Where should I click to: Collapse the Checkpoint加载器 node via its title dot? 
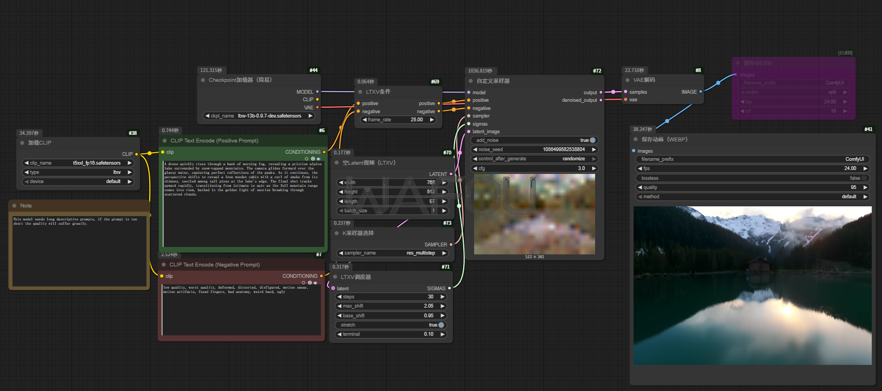[x=203, y=80]
